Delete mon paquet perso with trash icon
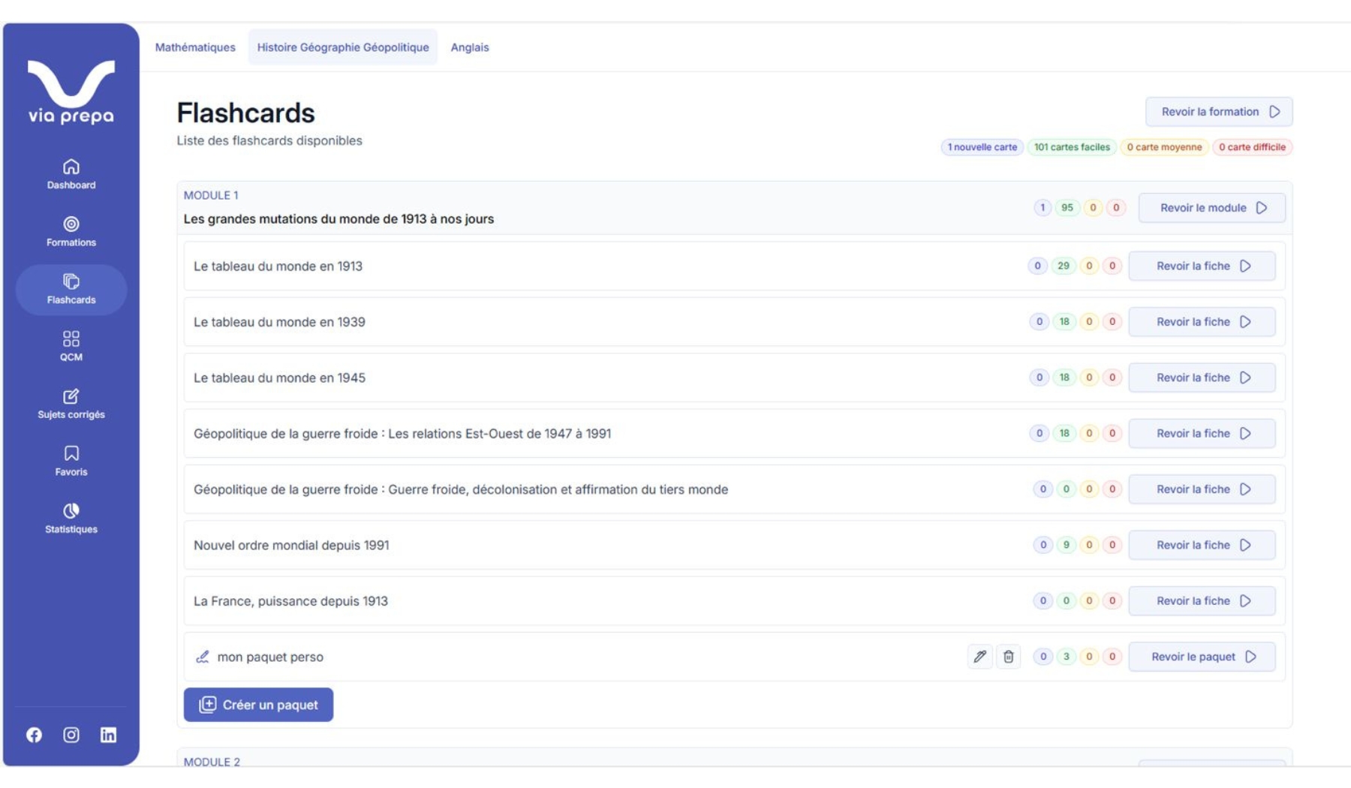The image size is (1351, 788). click(x=1008, y=657)
